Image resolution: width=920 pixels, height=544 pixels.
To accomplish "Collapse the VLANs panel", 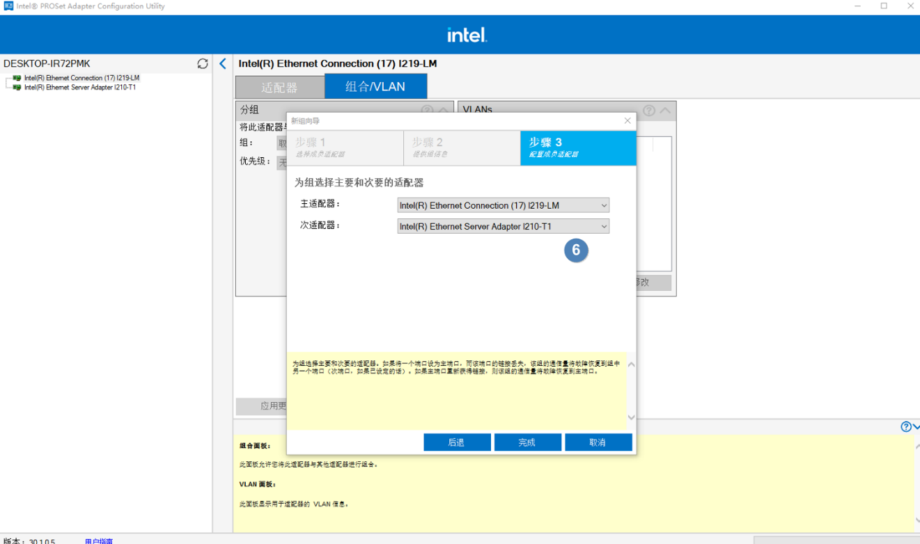I will [665, 110].
